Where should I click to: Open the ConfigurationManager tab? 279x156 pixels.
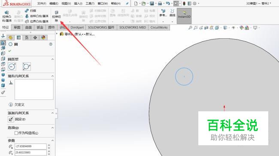[x=27, y=37]
